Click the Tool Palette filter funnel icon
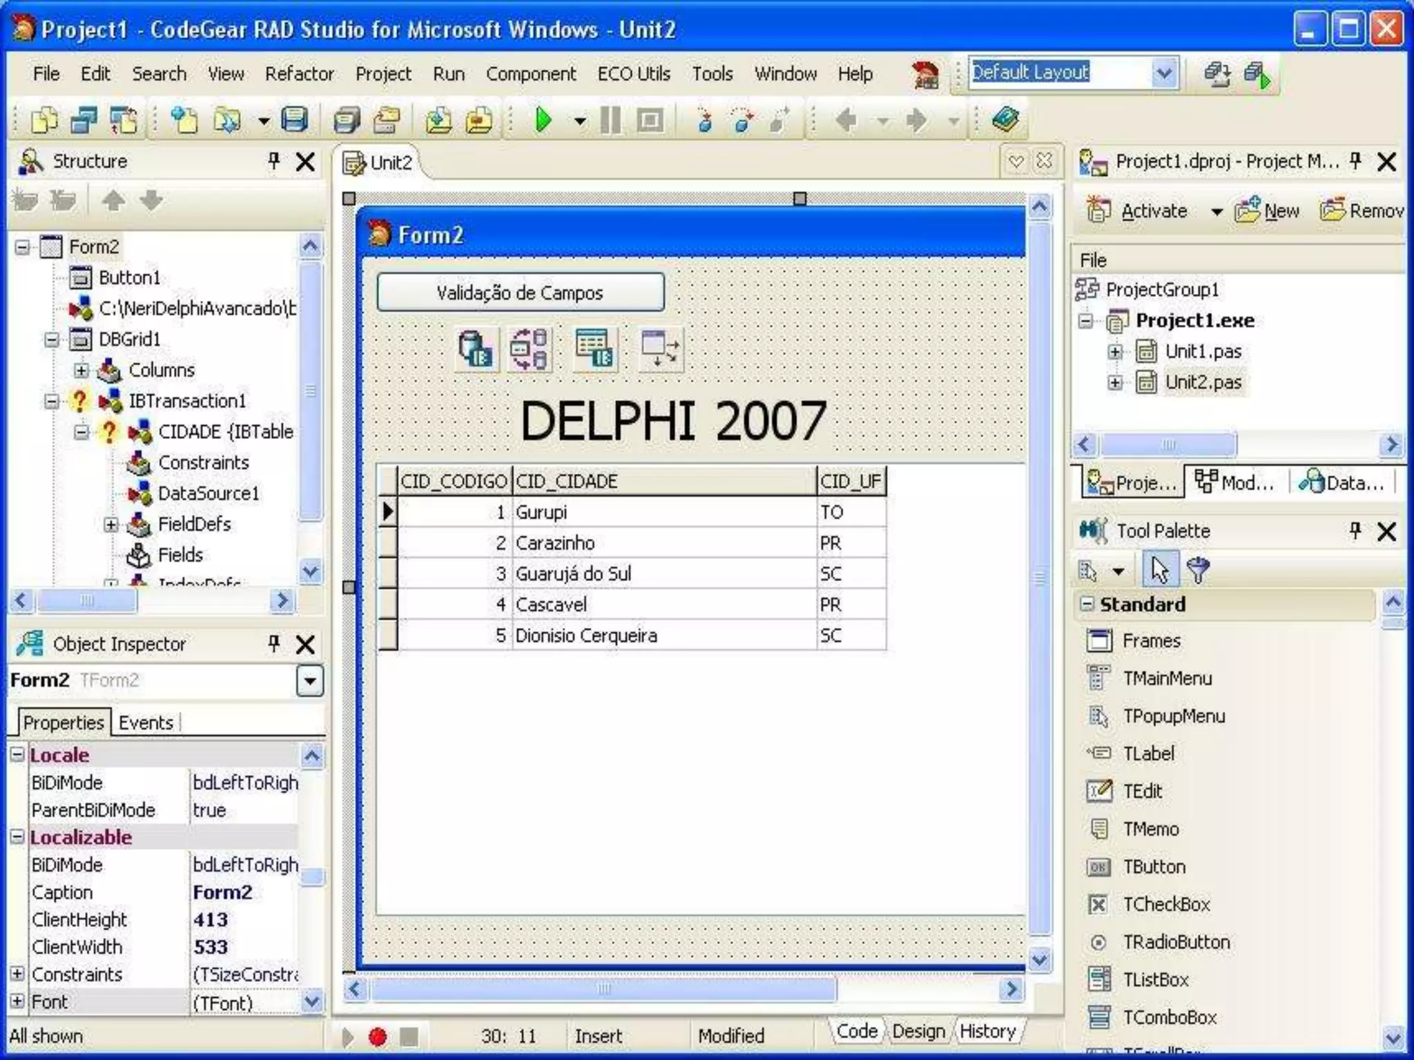 click(x=1198, y=571)
